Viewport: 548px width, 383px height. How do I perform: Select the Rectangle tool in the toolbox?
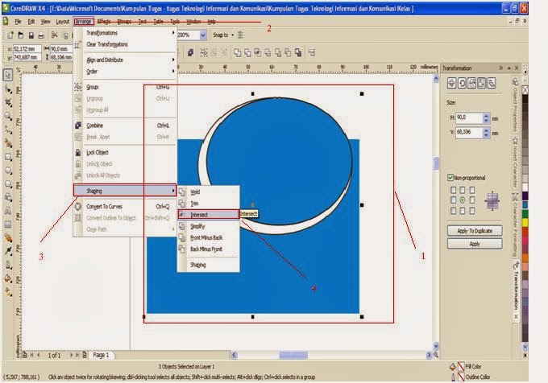pos(8,157)
